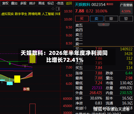The image size is (134, 114).
Task: Click the 卖五 order row
Action: pos(104,25)
